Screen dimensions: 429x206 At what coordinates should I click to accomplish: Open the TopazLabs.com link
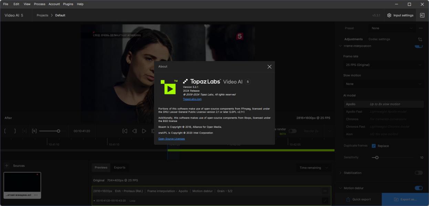coord(192,99)
